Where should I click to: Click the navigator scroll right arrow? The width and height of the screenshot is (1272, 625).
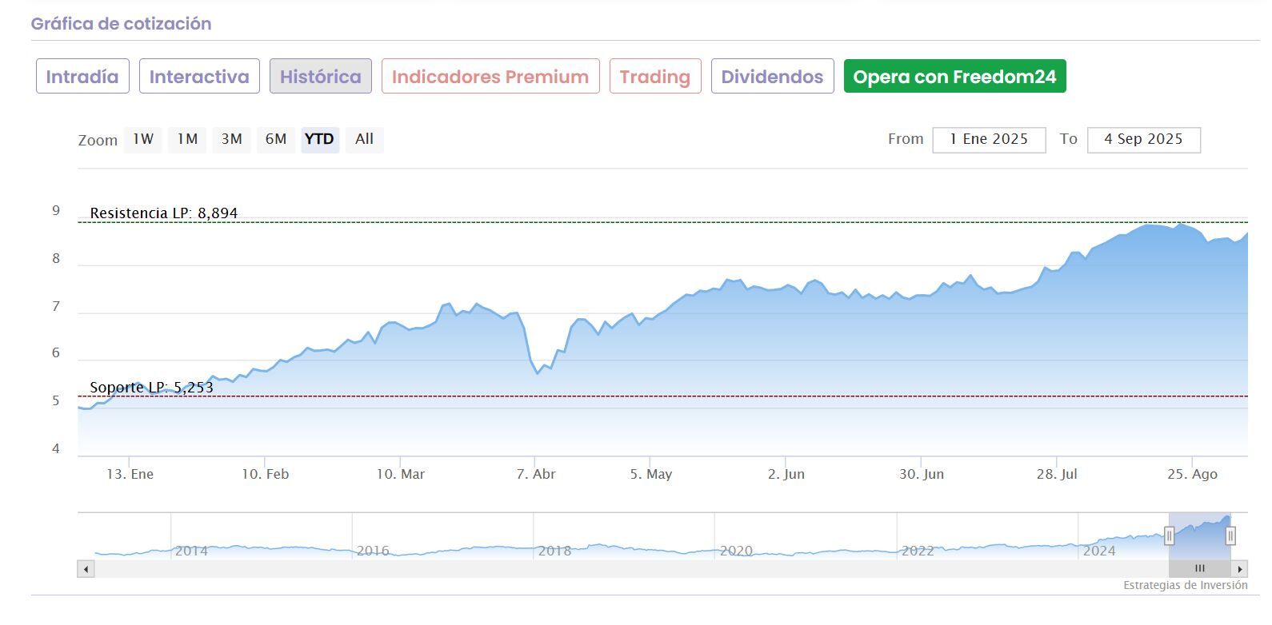click(1240, 569)
